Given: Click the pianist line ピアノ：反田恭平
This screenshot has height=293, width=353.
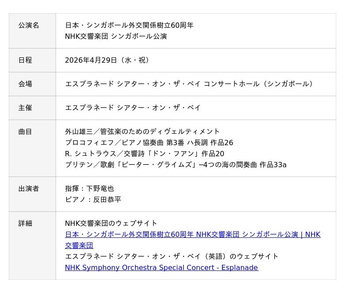Looking at the screenshot, I should pos(93,199).
